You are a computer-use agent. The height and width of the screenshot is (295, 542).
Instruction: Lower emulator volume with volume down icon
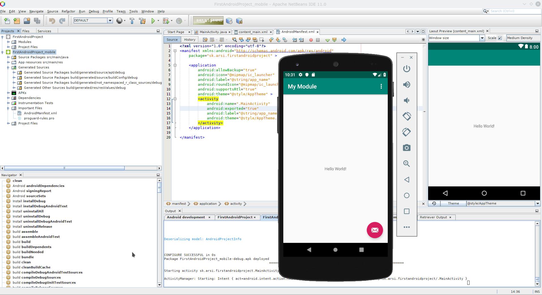point(407,100)
